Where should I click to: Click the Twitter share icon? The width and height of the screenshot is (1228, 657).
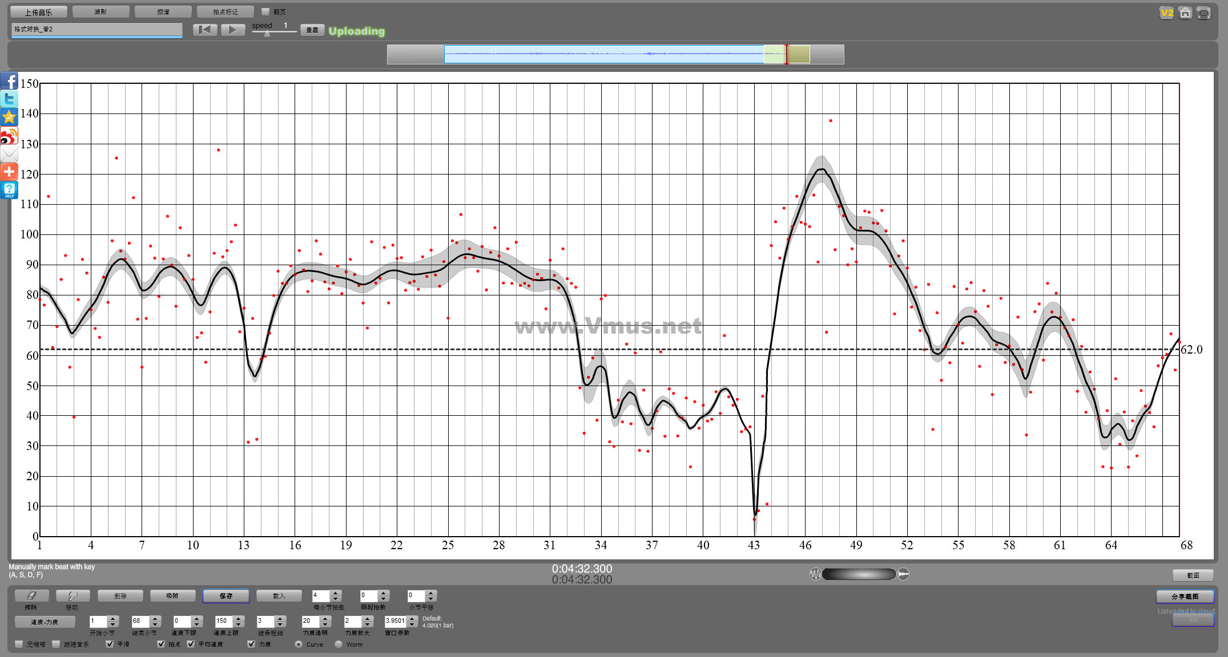pos(9,99)
